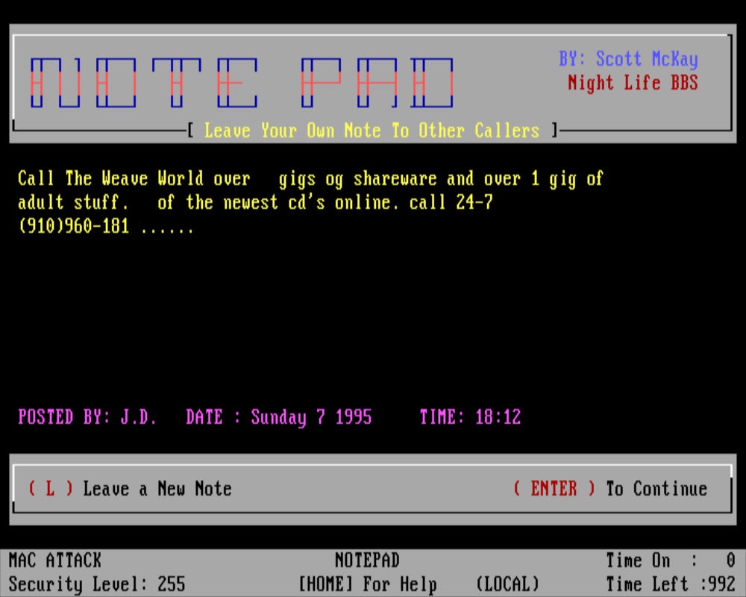Click ( ENTER ) To Continue
Image resolution: width=746 pixels, height=597 pixels.
(609, 489)
